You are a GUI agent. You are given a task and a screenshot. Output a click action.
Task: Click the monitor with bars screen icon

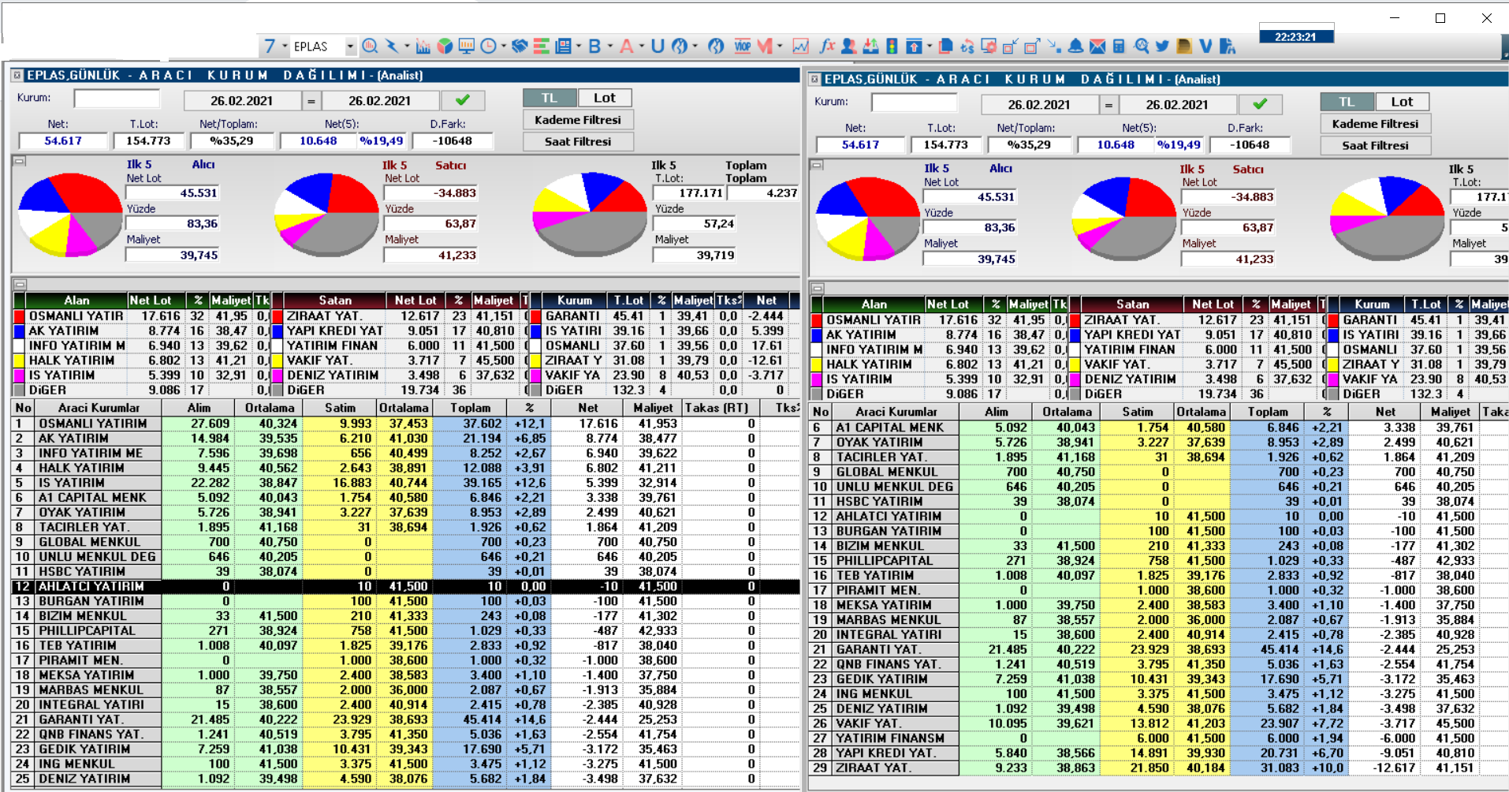467,47
